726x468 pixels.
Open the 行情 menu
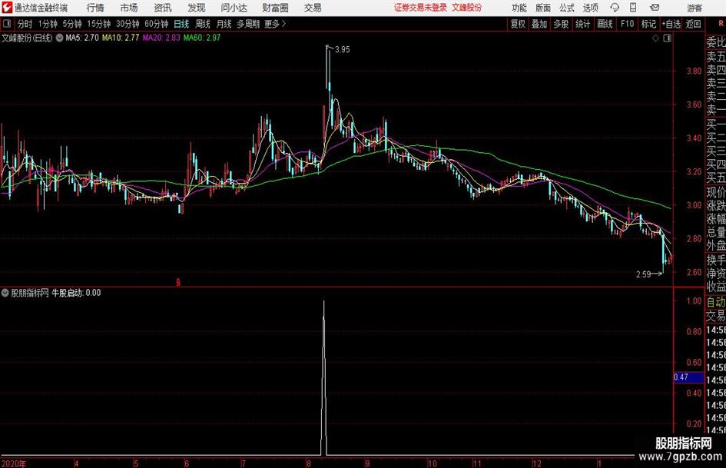[x=95, y=8]
